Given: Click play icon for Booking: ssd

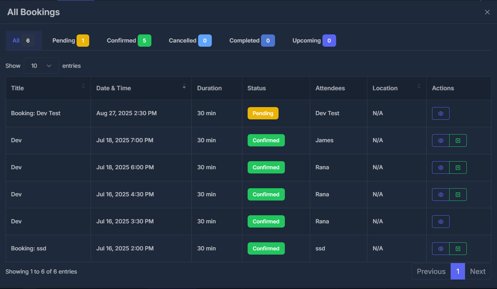Looking at the screenshot, I should point(458,249).
